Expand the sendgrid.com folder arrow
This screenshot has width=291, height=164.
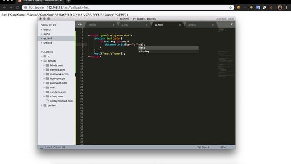[x=44, y=92]
